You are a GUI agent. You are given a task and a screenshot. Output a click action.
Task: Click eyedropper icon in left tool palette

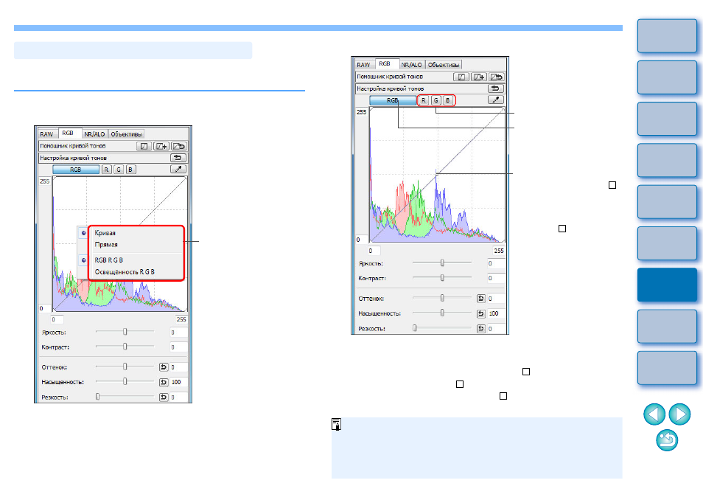(178, 169)
